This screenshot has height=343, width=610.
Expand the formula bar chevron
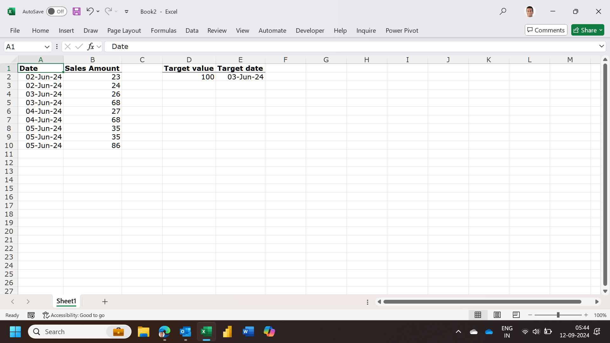(601, 46)
